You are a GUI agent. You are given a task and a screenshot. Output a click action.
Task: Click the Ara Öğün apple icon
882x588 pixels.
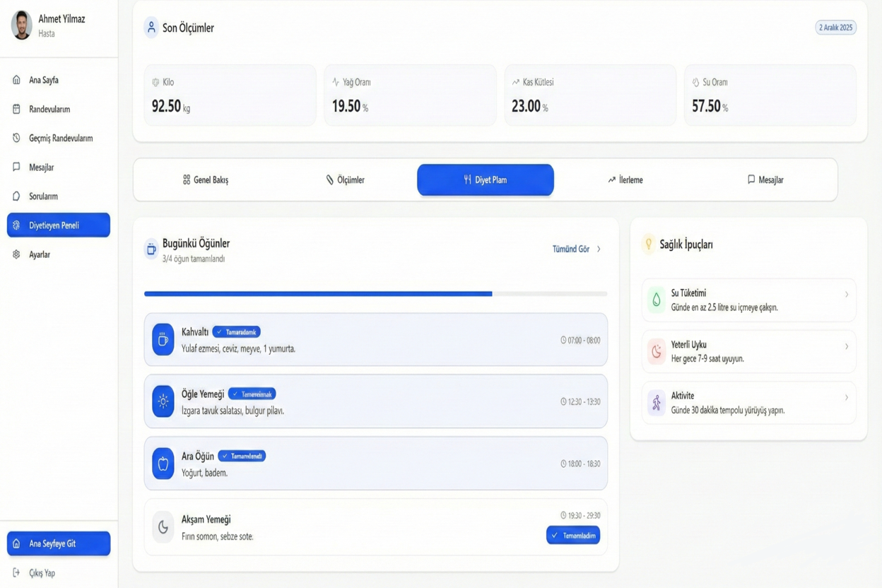pos(163,464)
